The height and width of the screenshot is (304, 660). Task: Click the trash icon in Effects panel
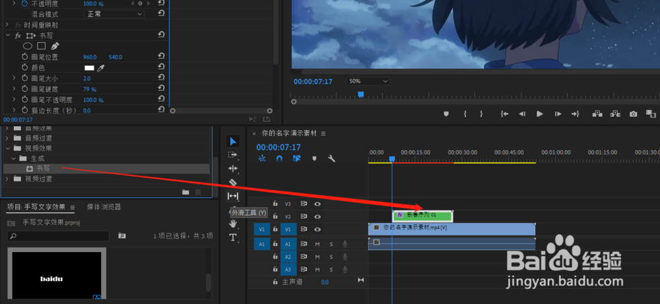198,192
